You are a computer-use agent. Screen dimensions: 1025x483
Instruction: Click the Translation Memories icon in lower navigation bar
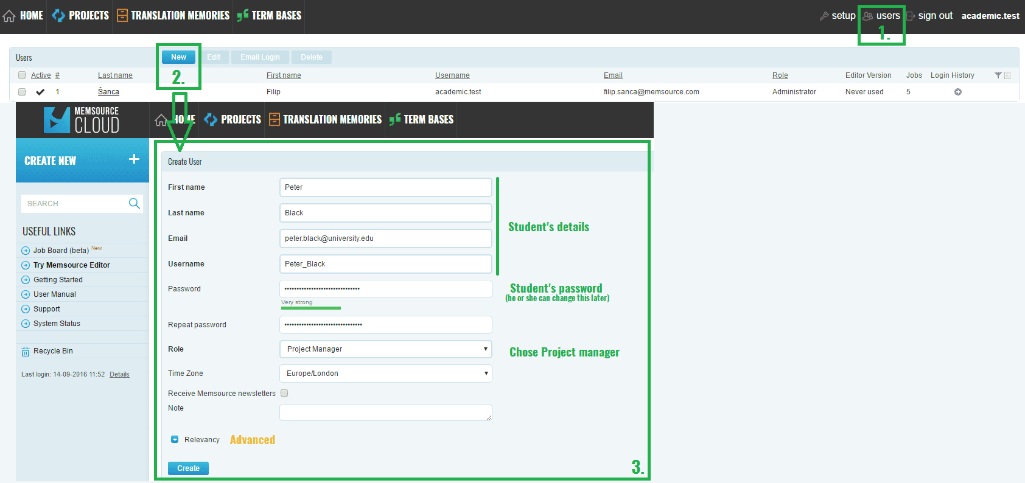(x=275, y=119)
